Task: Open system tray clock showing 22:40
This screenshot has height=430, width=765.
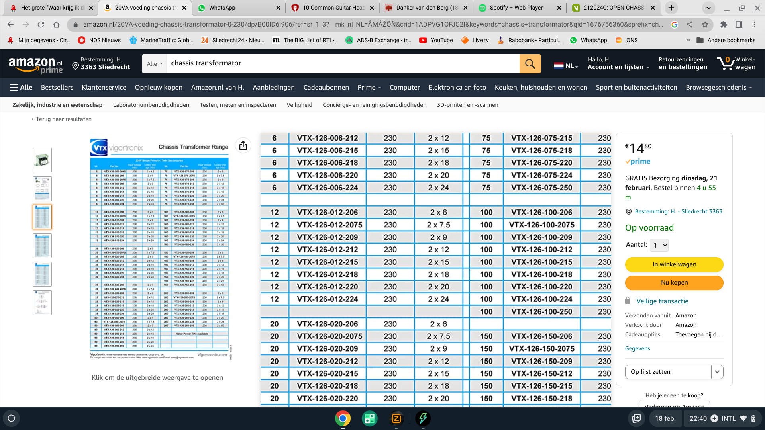Action: pos(698,418)
